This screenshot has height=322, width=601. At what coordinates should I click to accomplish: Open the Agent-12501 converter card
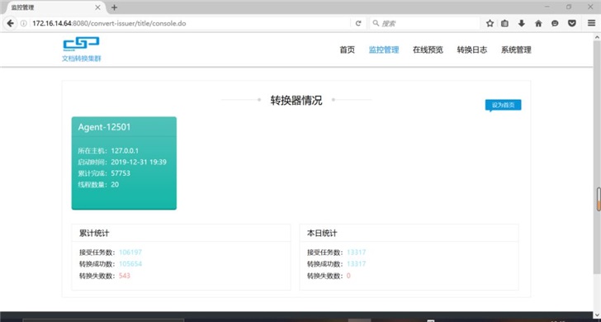124,163
